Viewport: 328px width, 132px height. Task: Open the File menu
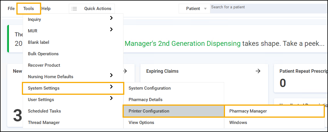click(11, 9)
